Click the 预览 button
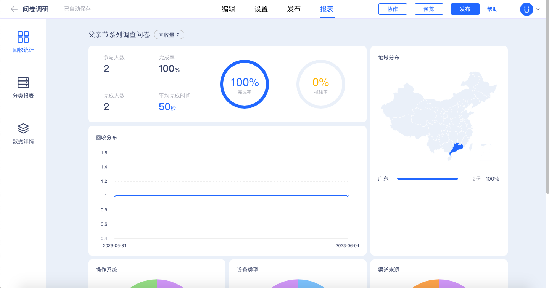 click(x=429, y=9)
